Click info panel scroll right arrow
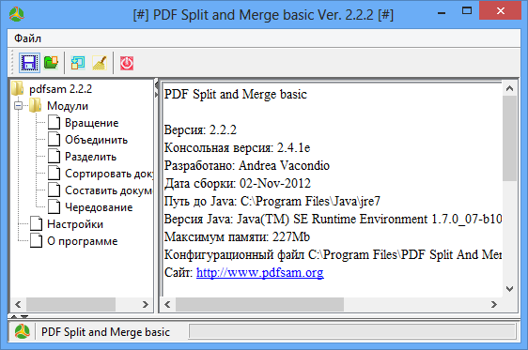528x350 pixels. [494, 304]
